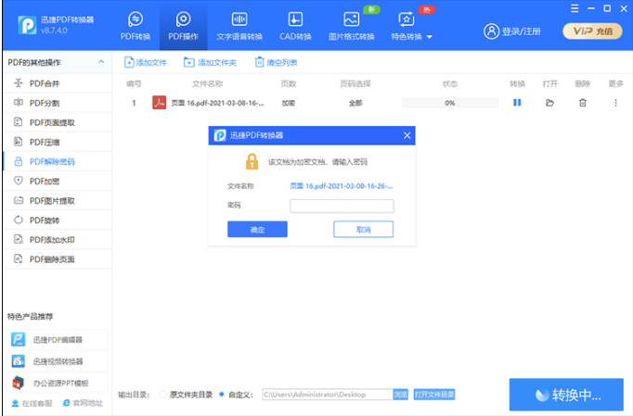Click the file name link in password dialog

coord(342,186)
